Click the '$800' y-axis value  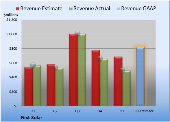coord(13,49)
